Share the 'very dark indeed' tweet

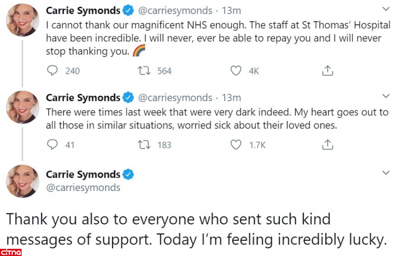pos(327,145)
